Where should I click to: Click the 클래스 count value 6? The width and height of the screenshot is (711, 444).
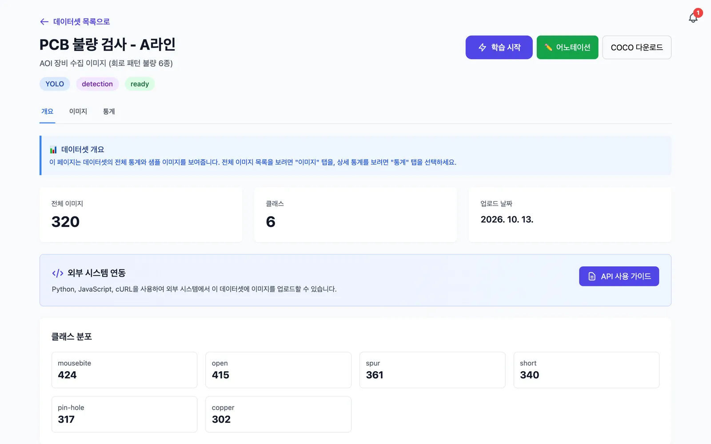pyautogui.click(x=271, y=222)
